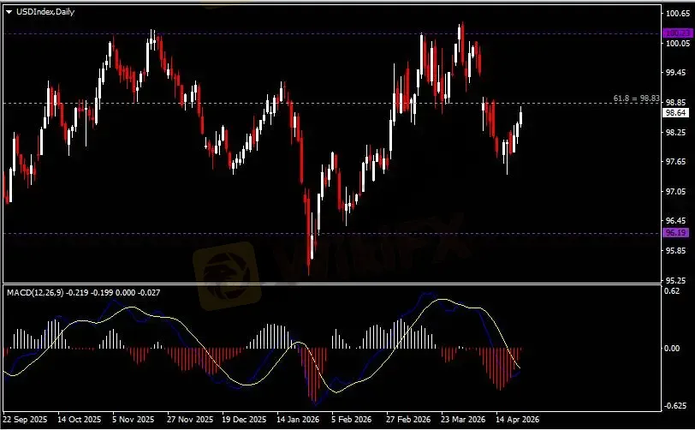695x430 pixels.
Task: Click the 5 Feb 2026 date label
Action: [352, 420]
